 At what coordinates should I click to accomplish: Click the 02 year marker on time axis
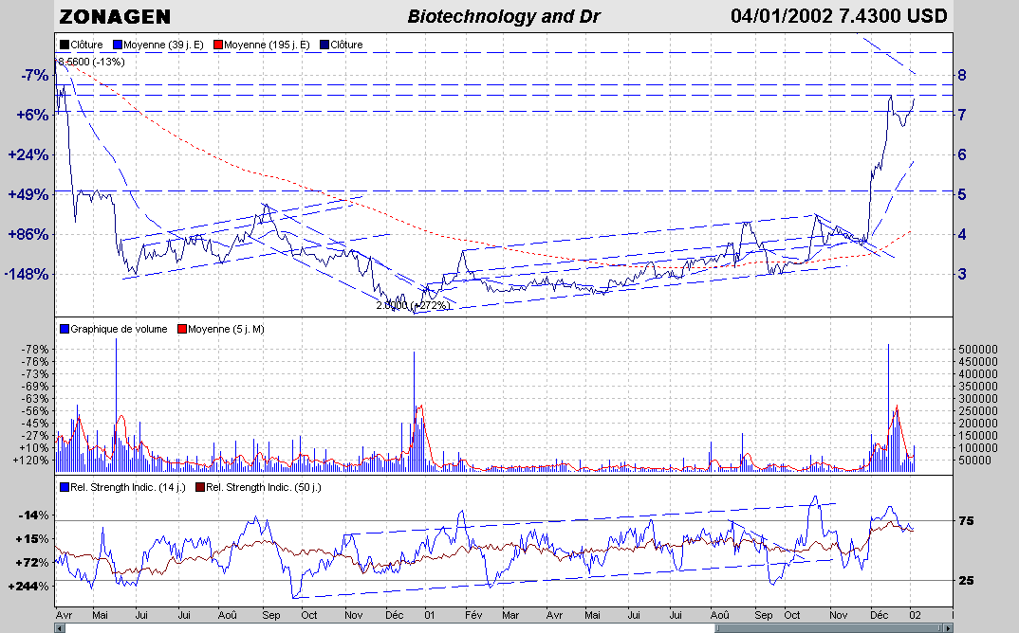click(915, 615)
